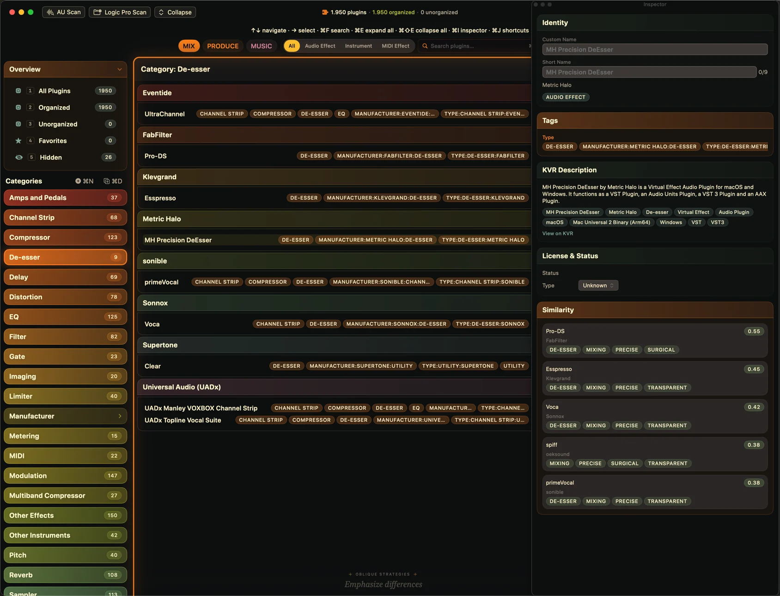Screen dimensions: 780x596
Task: Select the Channel Strip category
Action: pos(65,218)
